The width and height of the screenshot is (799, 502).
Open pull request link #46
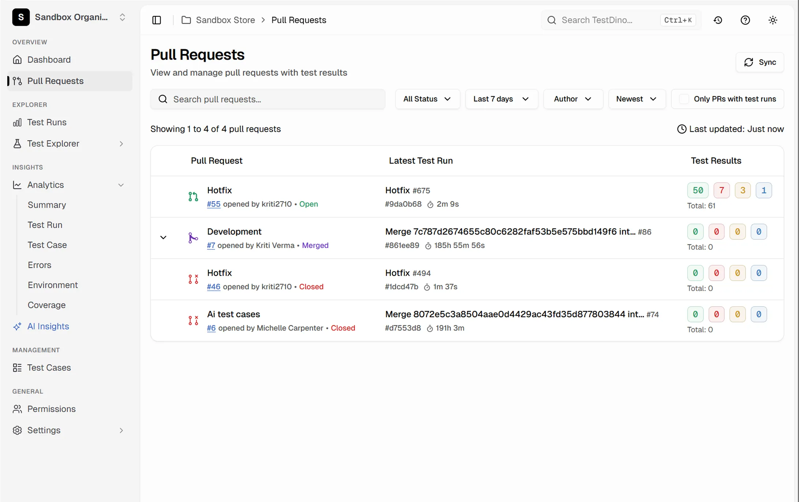tap(214, 287)
